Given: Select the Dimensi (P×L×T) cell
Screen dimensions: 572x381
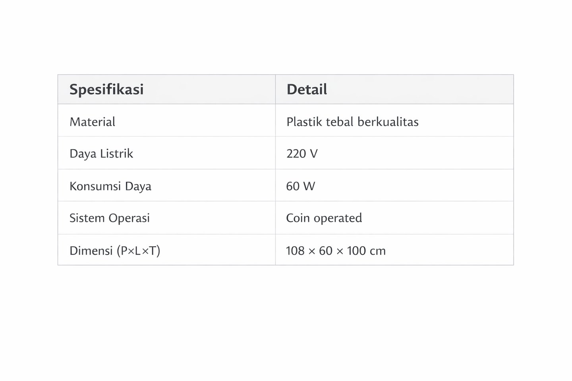Looking at the screenshot, I should [115, 251].
